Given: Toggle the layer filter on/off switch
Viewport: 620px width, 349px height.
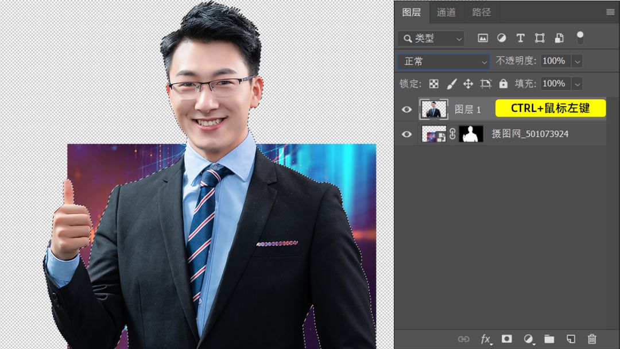Looking at the screenshot, I should tap(580, 37).
